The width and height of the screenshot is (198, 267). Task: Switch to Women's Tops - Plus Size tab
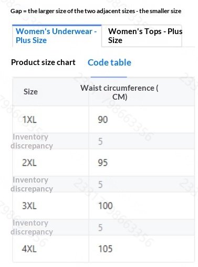[142, 36]
